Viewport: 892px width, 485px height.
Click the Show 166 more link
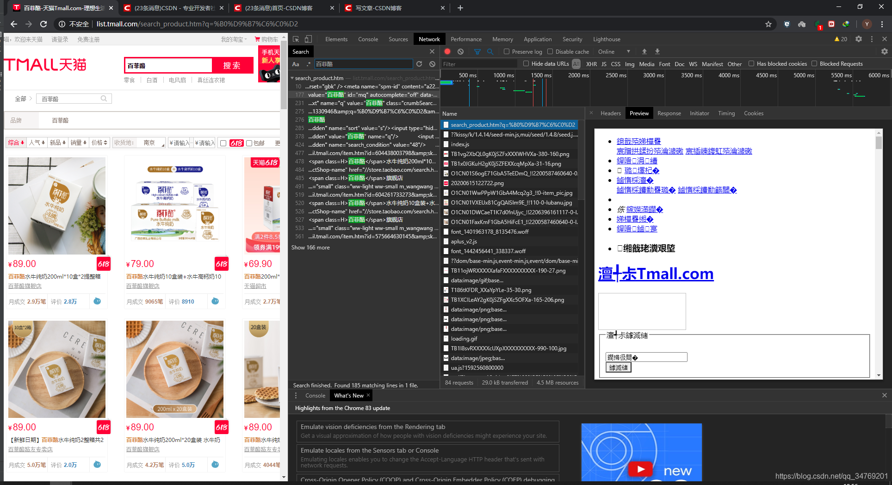[310, 247]
